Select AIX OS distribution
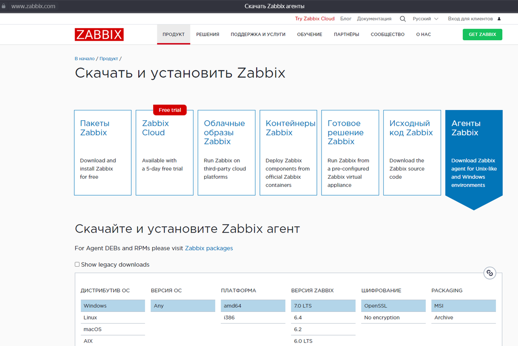The image size is (518, 346). 113,341
